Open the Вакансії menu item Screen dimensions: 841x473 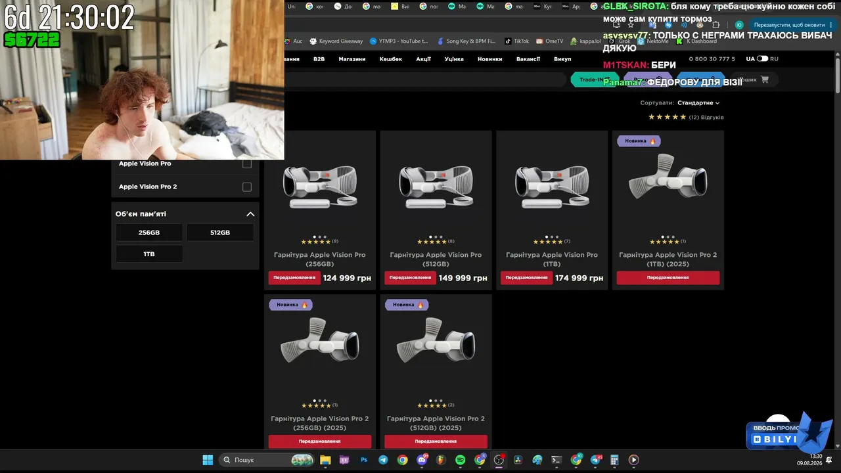(528, 59)
